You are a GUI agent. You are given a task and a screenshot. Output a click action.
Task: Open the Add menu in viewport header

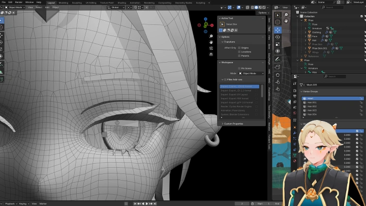(47, 8)
